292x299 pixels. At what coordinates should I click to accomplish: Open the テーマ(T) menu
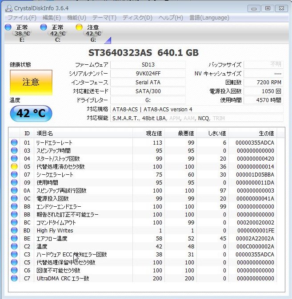coord(104,18)
